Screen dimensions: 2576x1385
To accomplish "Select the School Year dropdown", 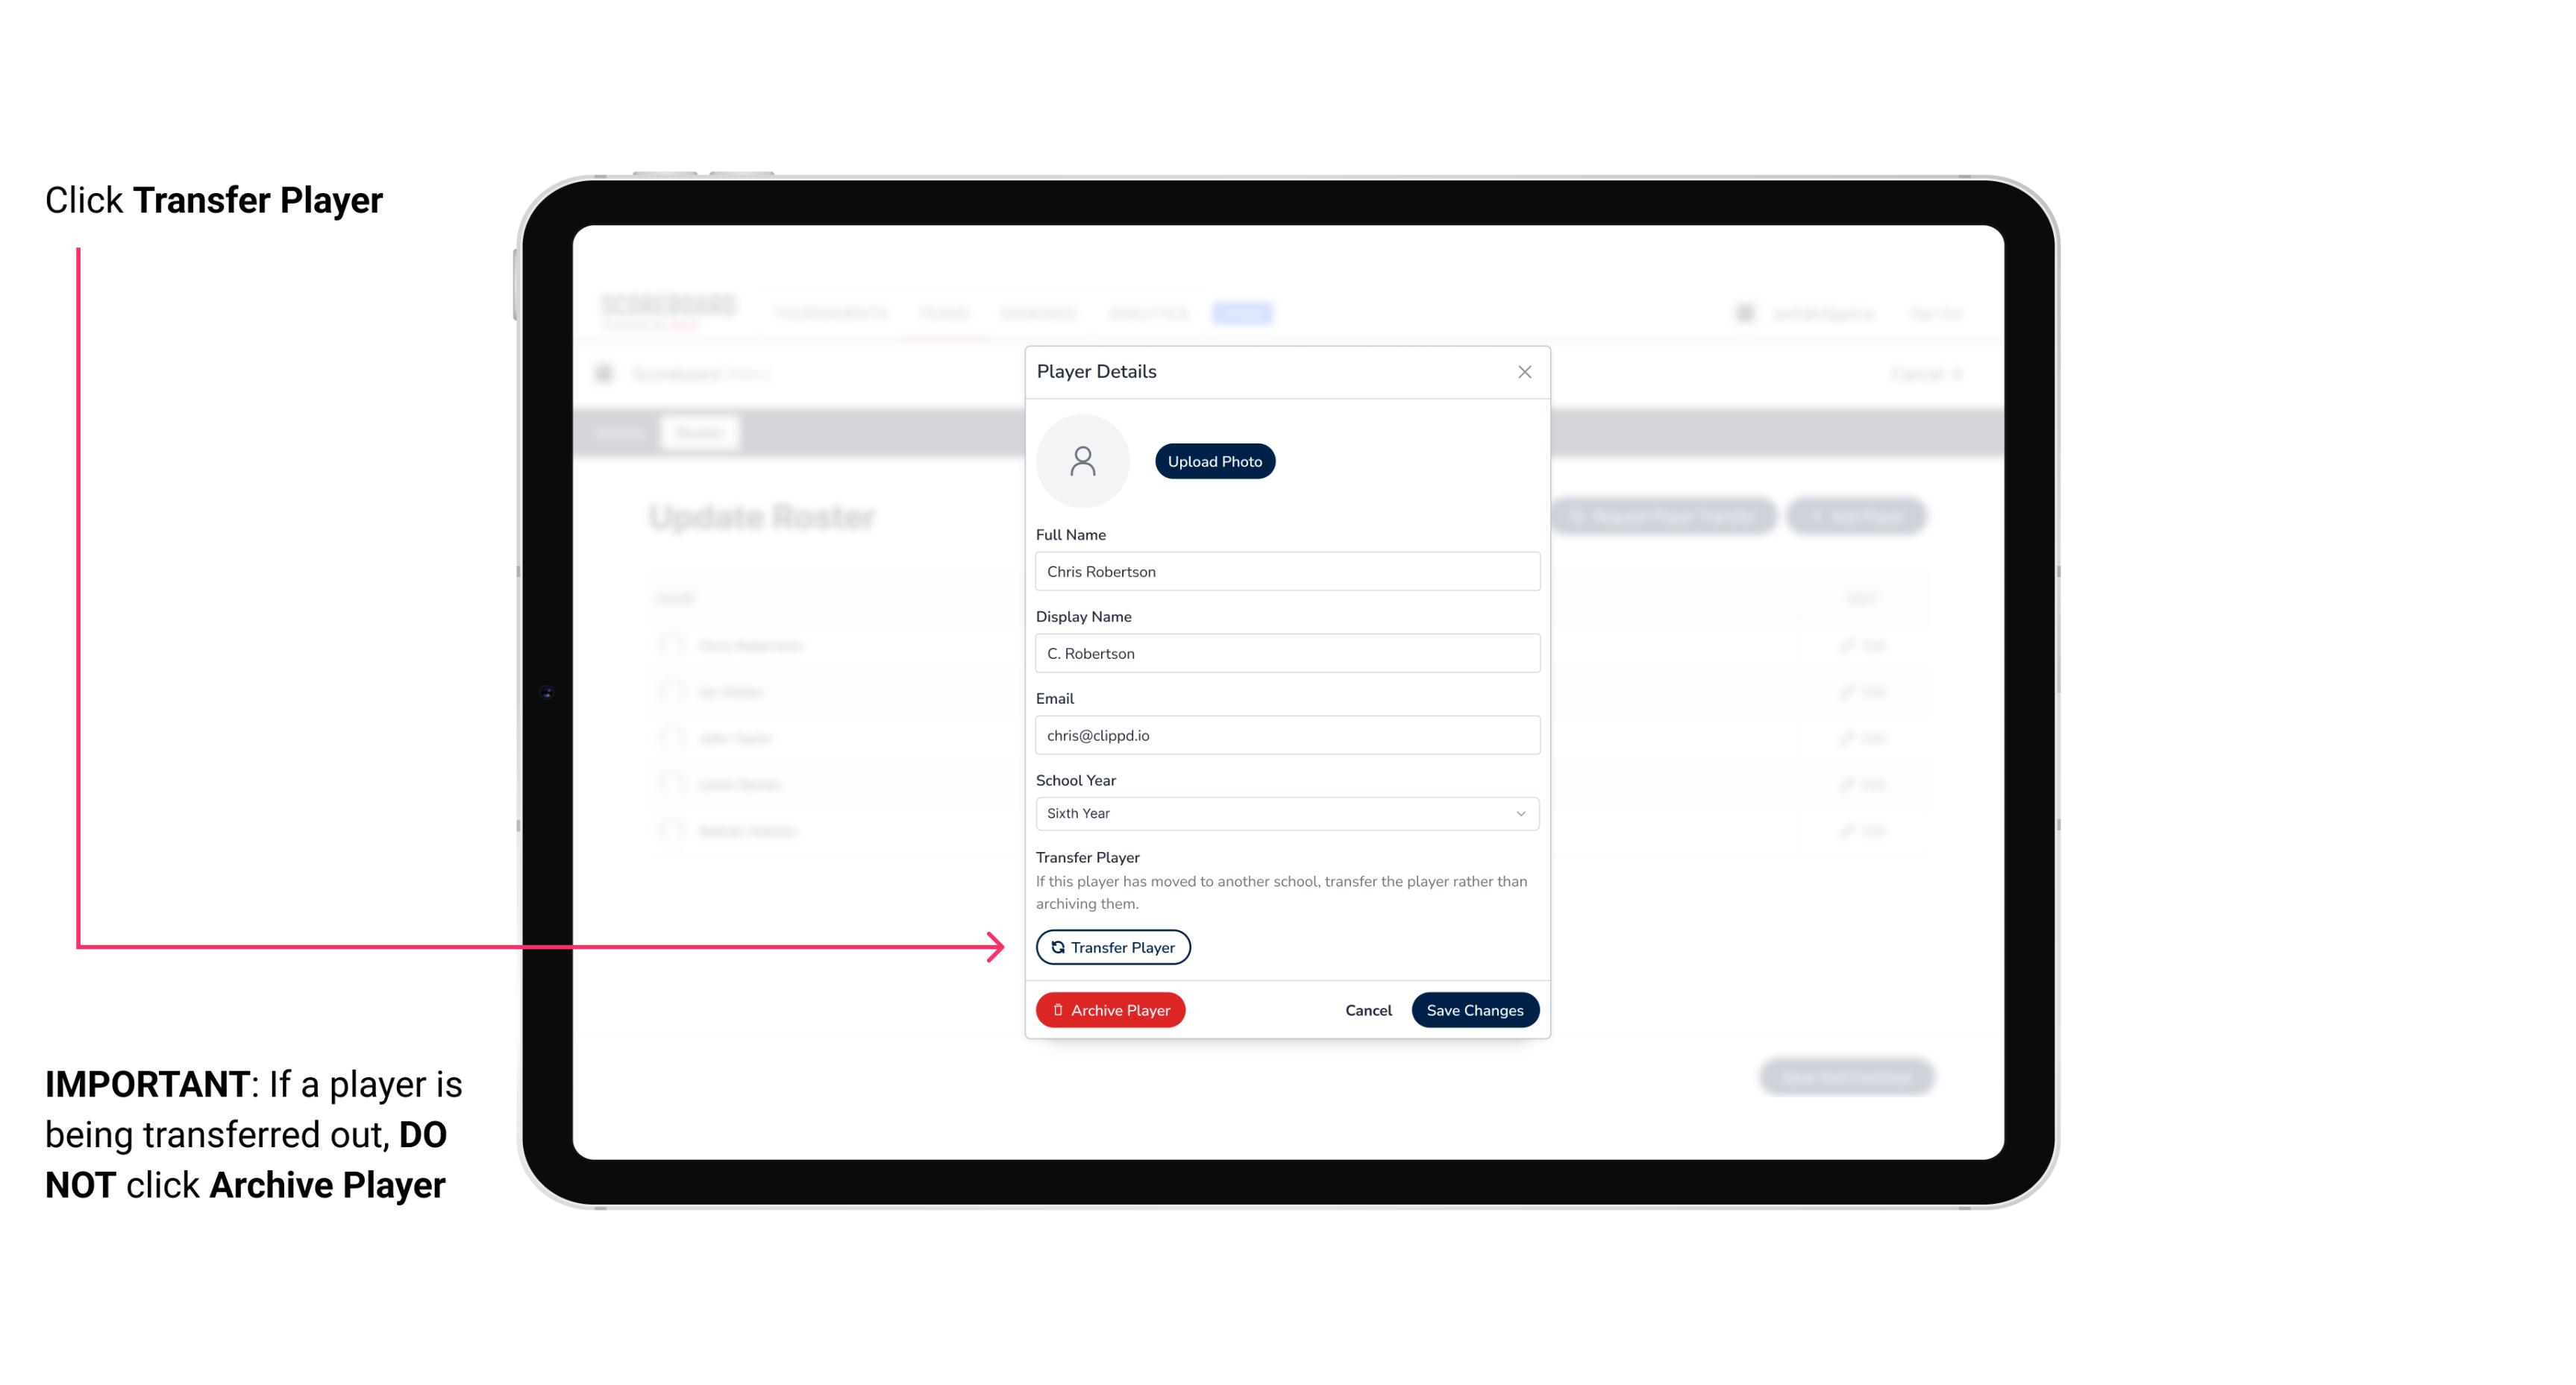I will (1284, 812).
